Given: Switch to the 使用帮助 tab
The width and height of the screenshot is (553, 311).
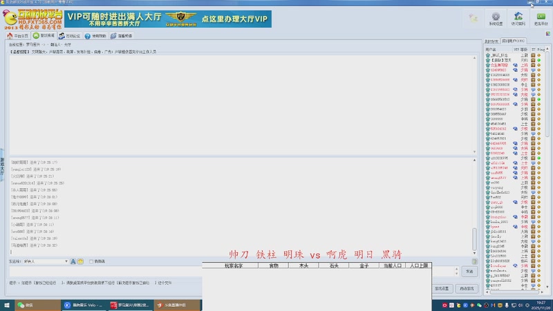Looking at the screenshot, I should click(95, 36).
